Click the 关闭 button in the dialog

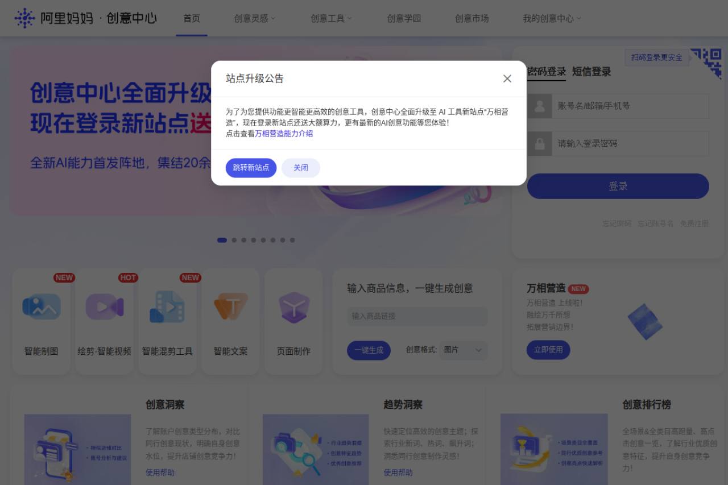(x=301, y=168)
